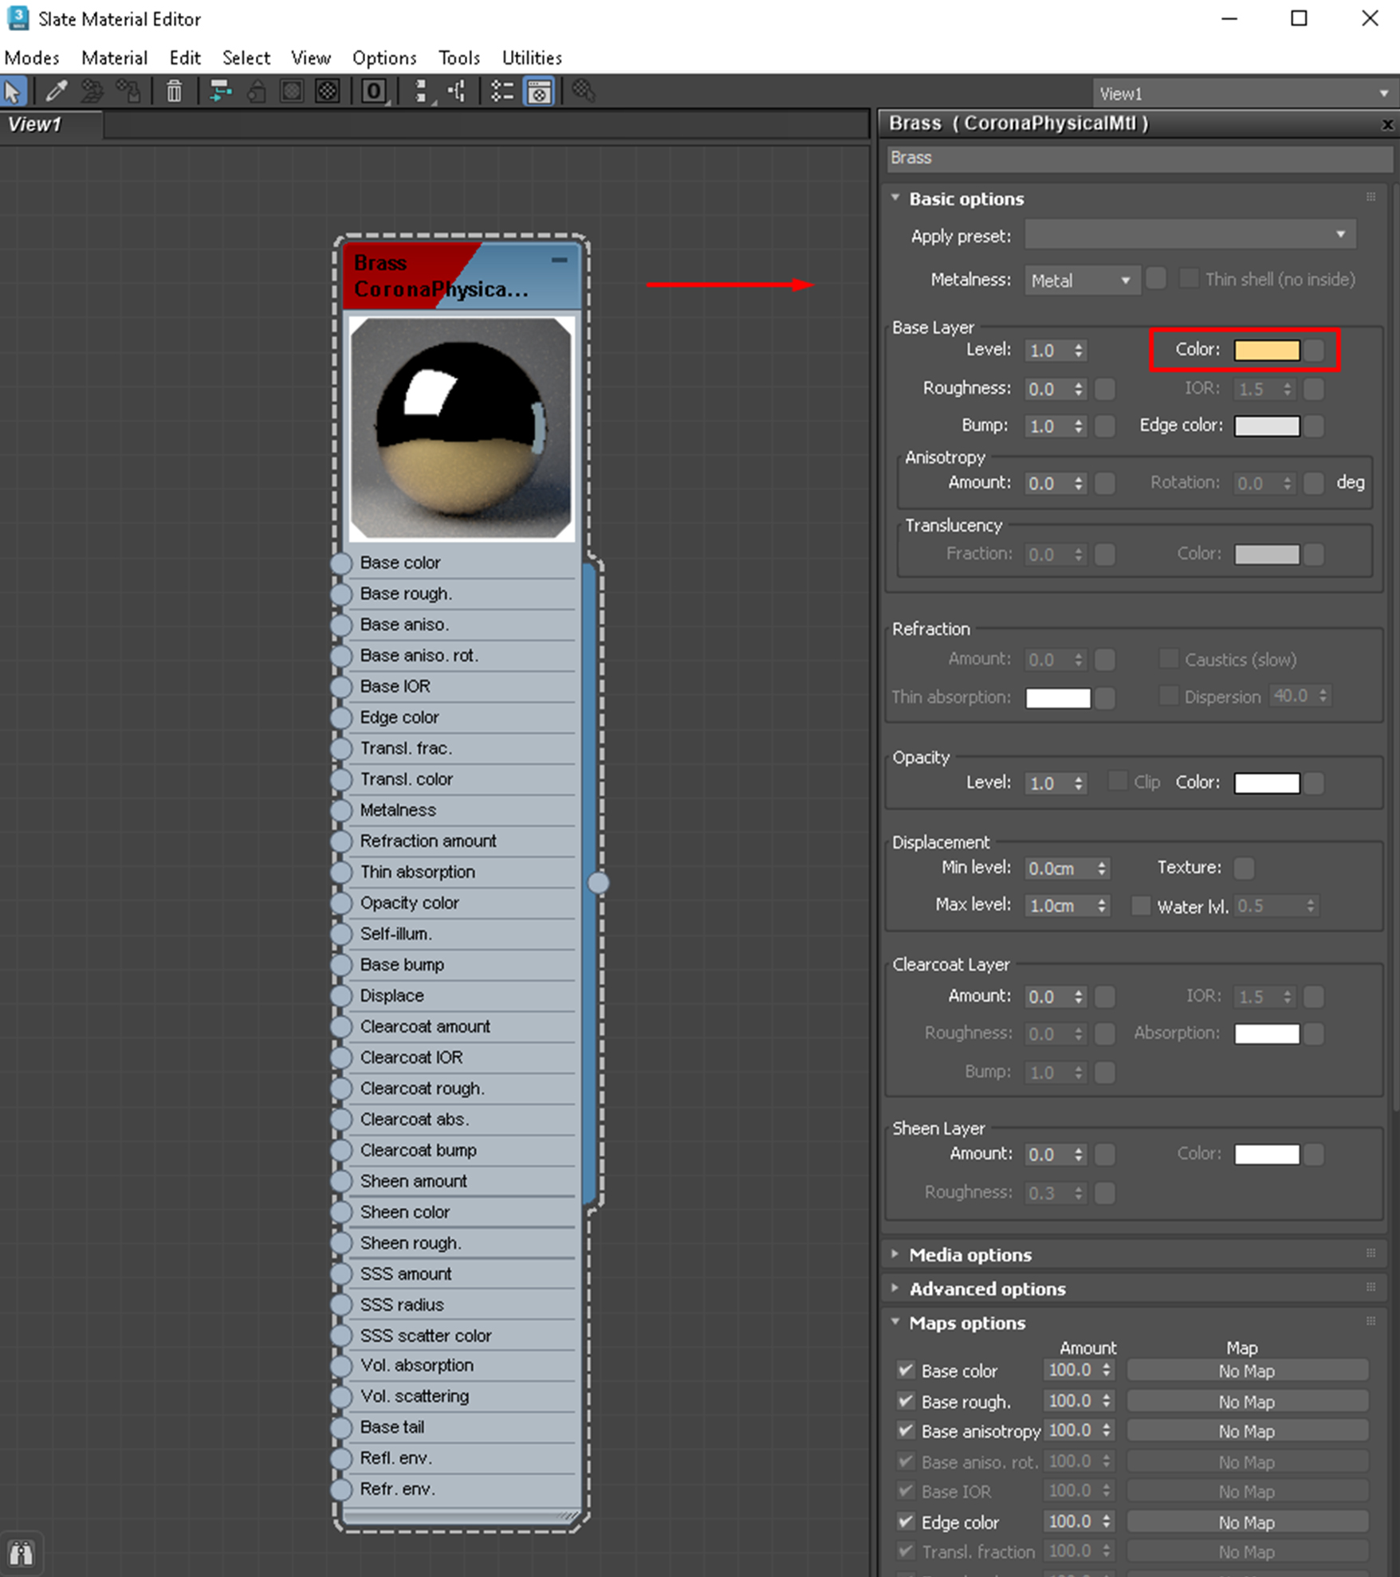Image resolution: width=1400 pixels, height=1577 pixels.
Task: Click Lay Out Children icon
Action: tap(457, 92)
